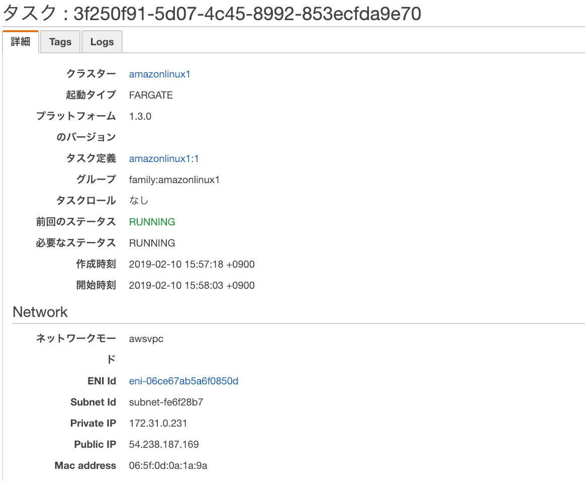The width and height of the screenshot is (585, 481).
Task: Open the Tags tab
Action: [60, 41]
